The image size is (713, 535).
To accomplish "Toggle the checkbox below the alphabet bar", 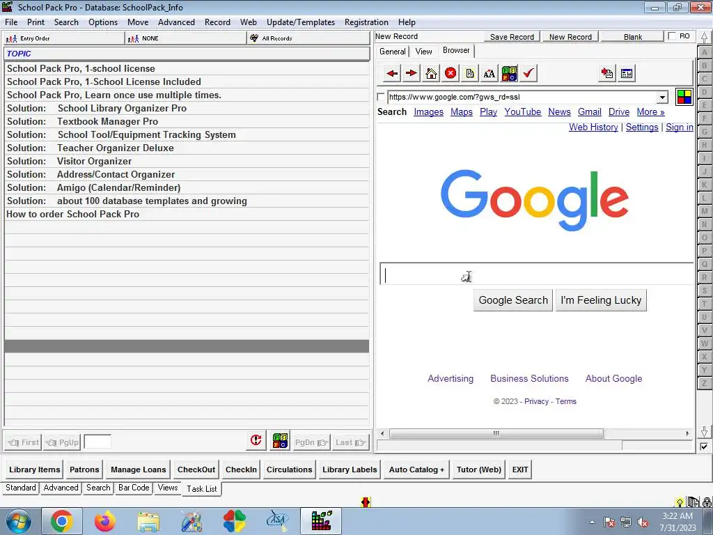I will pyautogui.click(x=704, y=447).
